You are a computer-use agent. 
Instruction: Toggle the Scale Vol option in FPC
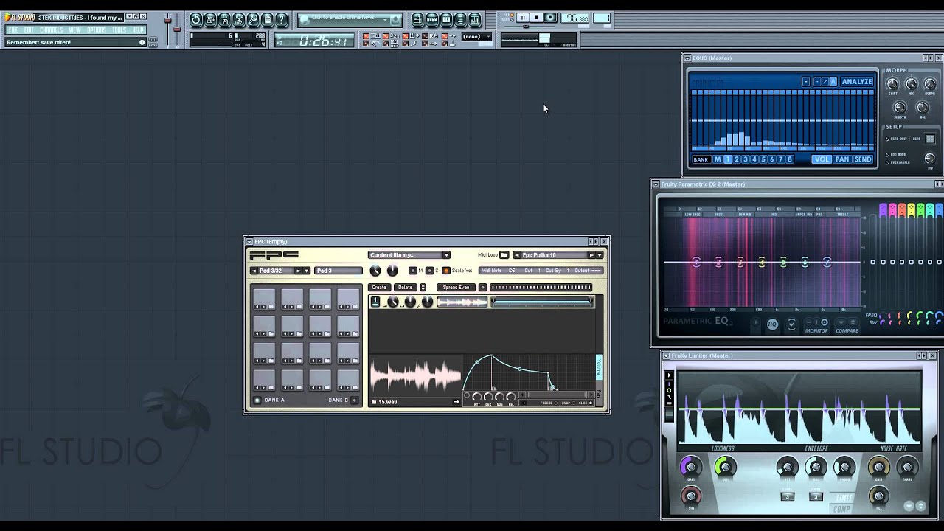tap(446, 271)
